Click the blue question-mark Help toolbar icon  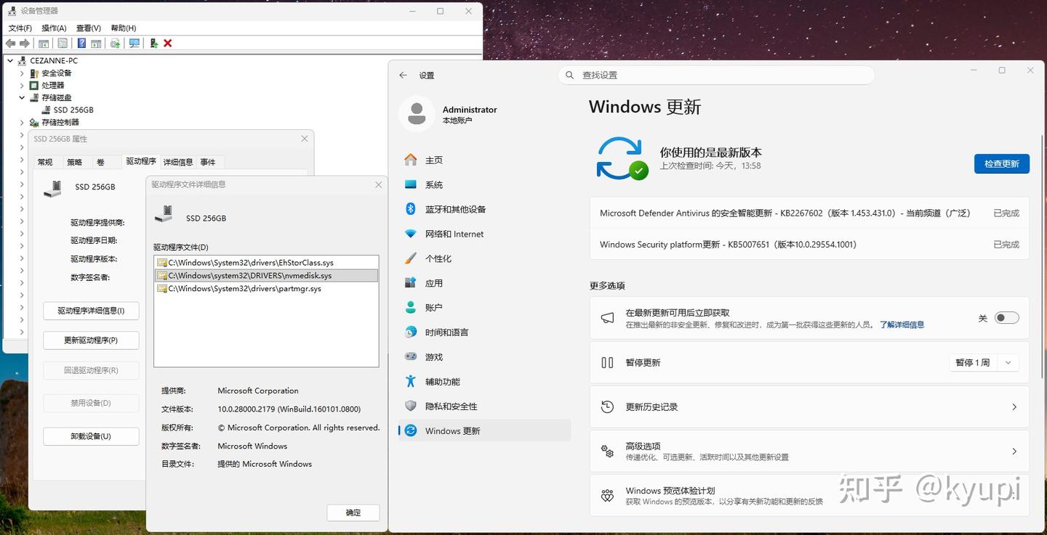(x=81, y=44)
